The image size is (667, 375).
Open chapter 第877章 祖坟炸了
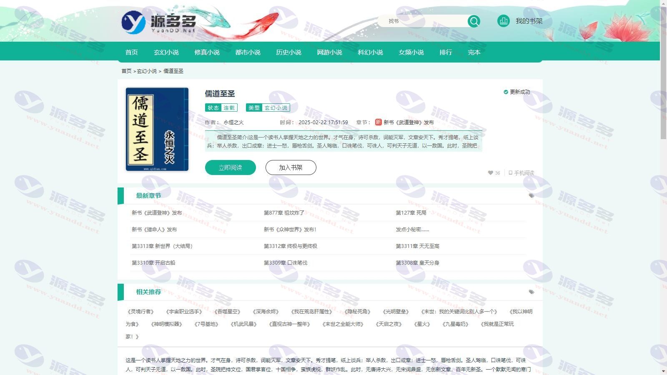(x=284, y=213)
